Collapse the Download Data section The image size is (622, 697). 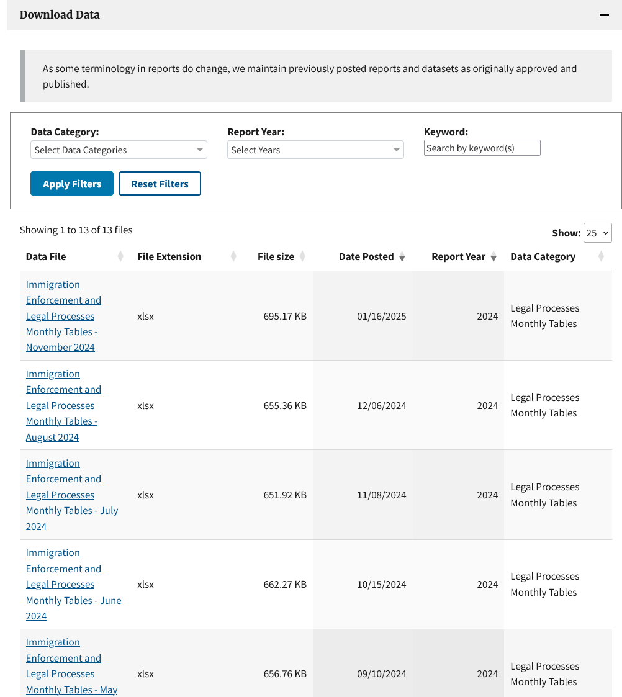click(604, 15)
